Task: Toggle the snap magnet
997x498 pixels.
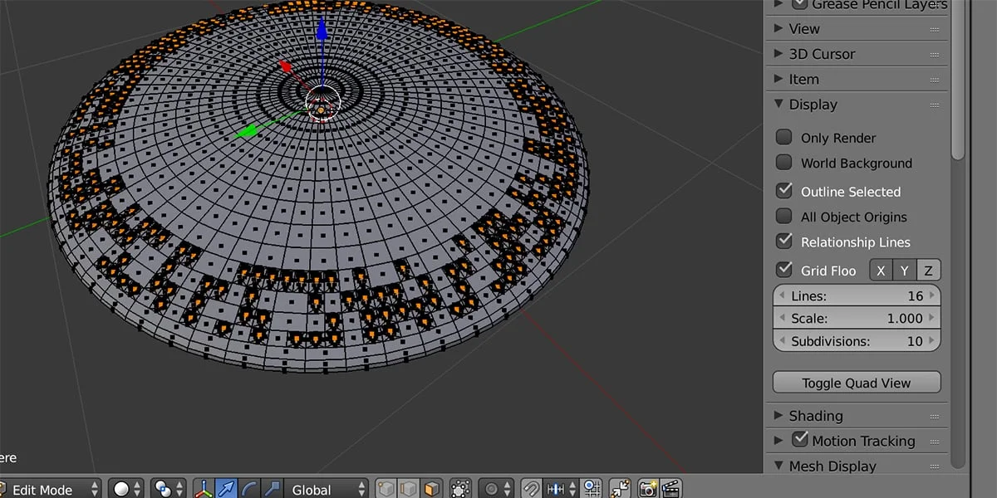Action: (x=530, y=488)
